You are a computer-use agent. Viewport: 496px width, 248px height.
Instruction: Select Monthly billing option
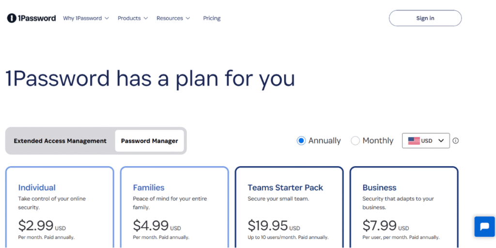(356, 141)
